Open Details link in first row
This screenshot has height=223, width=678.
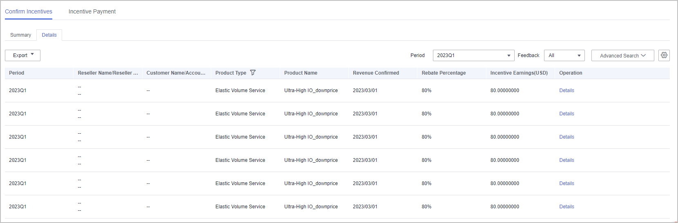point(566,91)
